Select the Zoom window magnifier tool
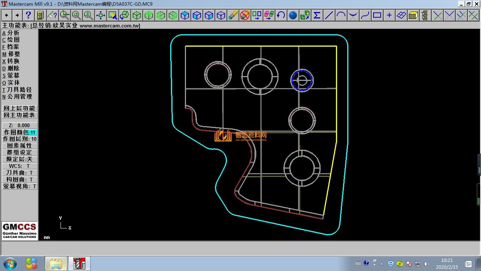The image size is (481, 271). pos(65,15)
